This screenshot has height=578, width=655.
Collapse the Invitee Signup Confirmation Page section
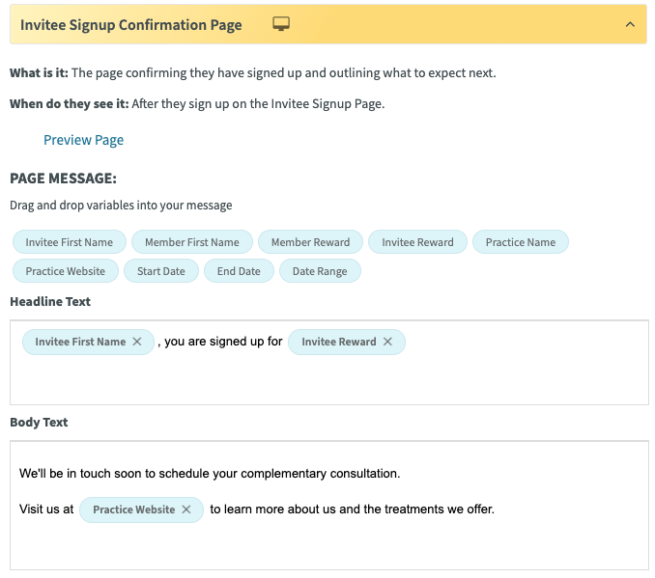click(x=630, y=25)
